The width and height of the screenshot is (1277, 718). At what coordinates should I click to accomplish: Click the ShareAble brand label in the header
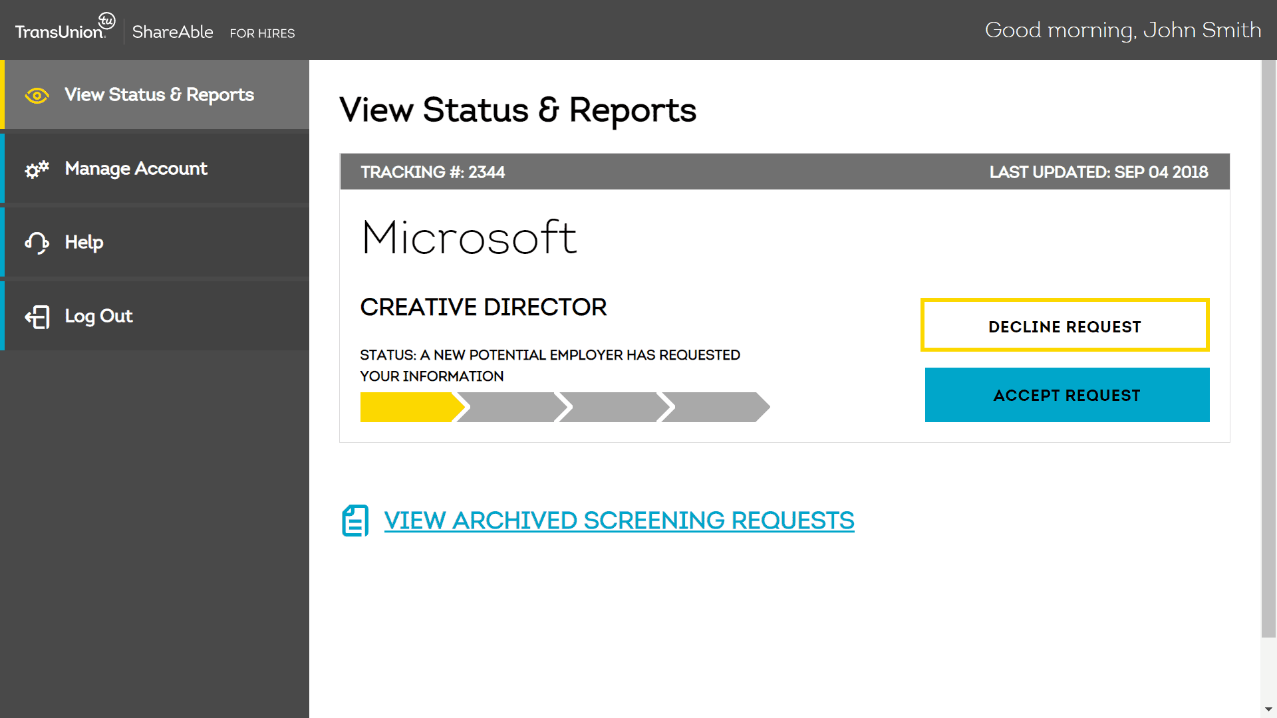coord(172,31)
